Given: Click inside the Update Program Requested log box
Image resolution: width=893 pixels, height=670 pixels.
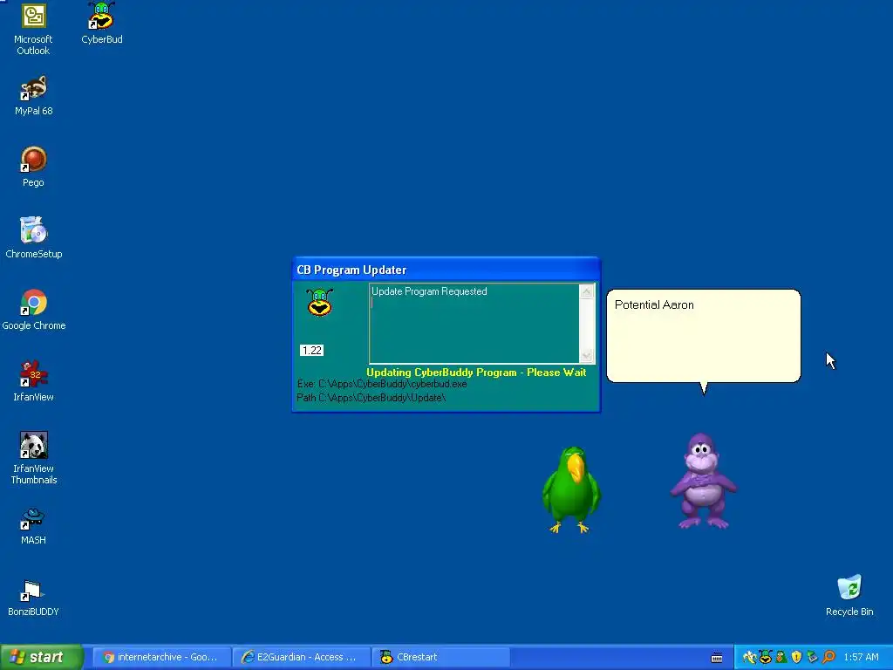Looking at the screenshot, I should click(x=474, y=323).
